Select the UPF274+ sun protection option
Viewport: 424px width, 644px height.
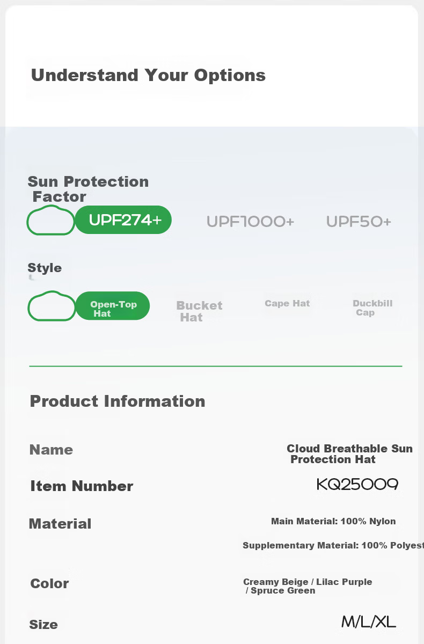(123, 220)
